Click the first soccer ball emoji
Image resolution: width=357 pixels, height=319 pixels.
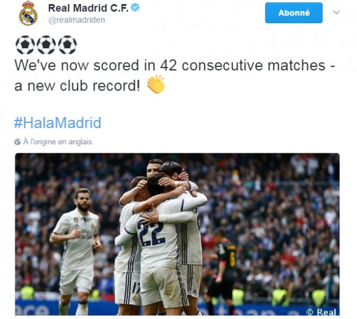[25, 45]
